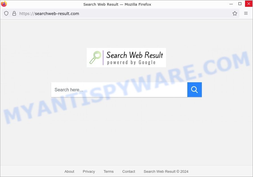Screen dimensions: 253x177
Task: Open the Firefox hamburger application menu
Action: pyautogui.click(x=246, y=13)
